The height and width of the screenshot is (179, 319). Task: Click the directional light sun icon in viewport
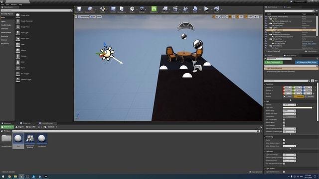107,53
